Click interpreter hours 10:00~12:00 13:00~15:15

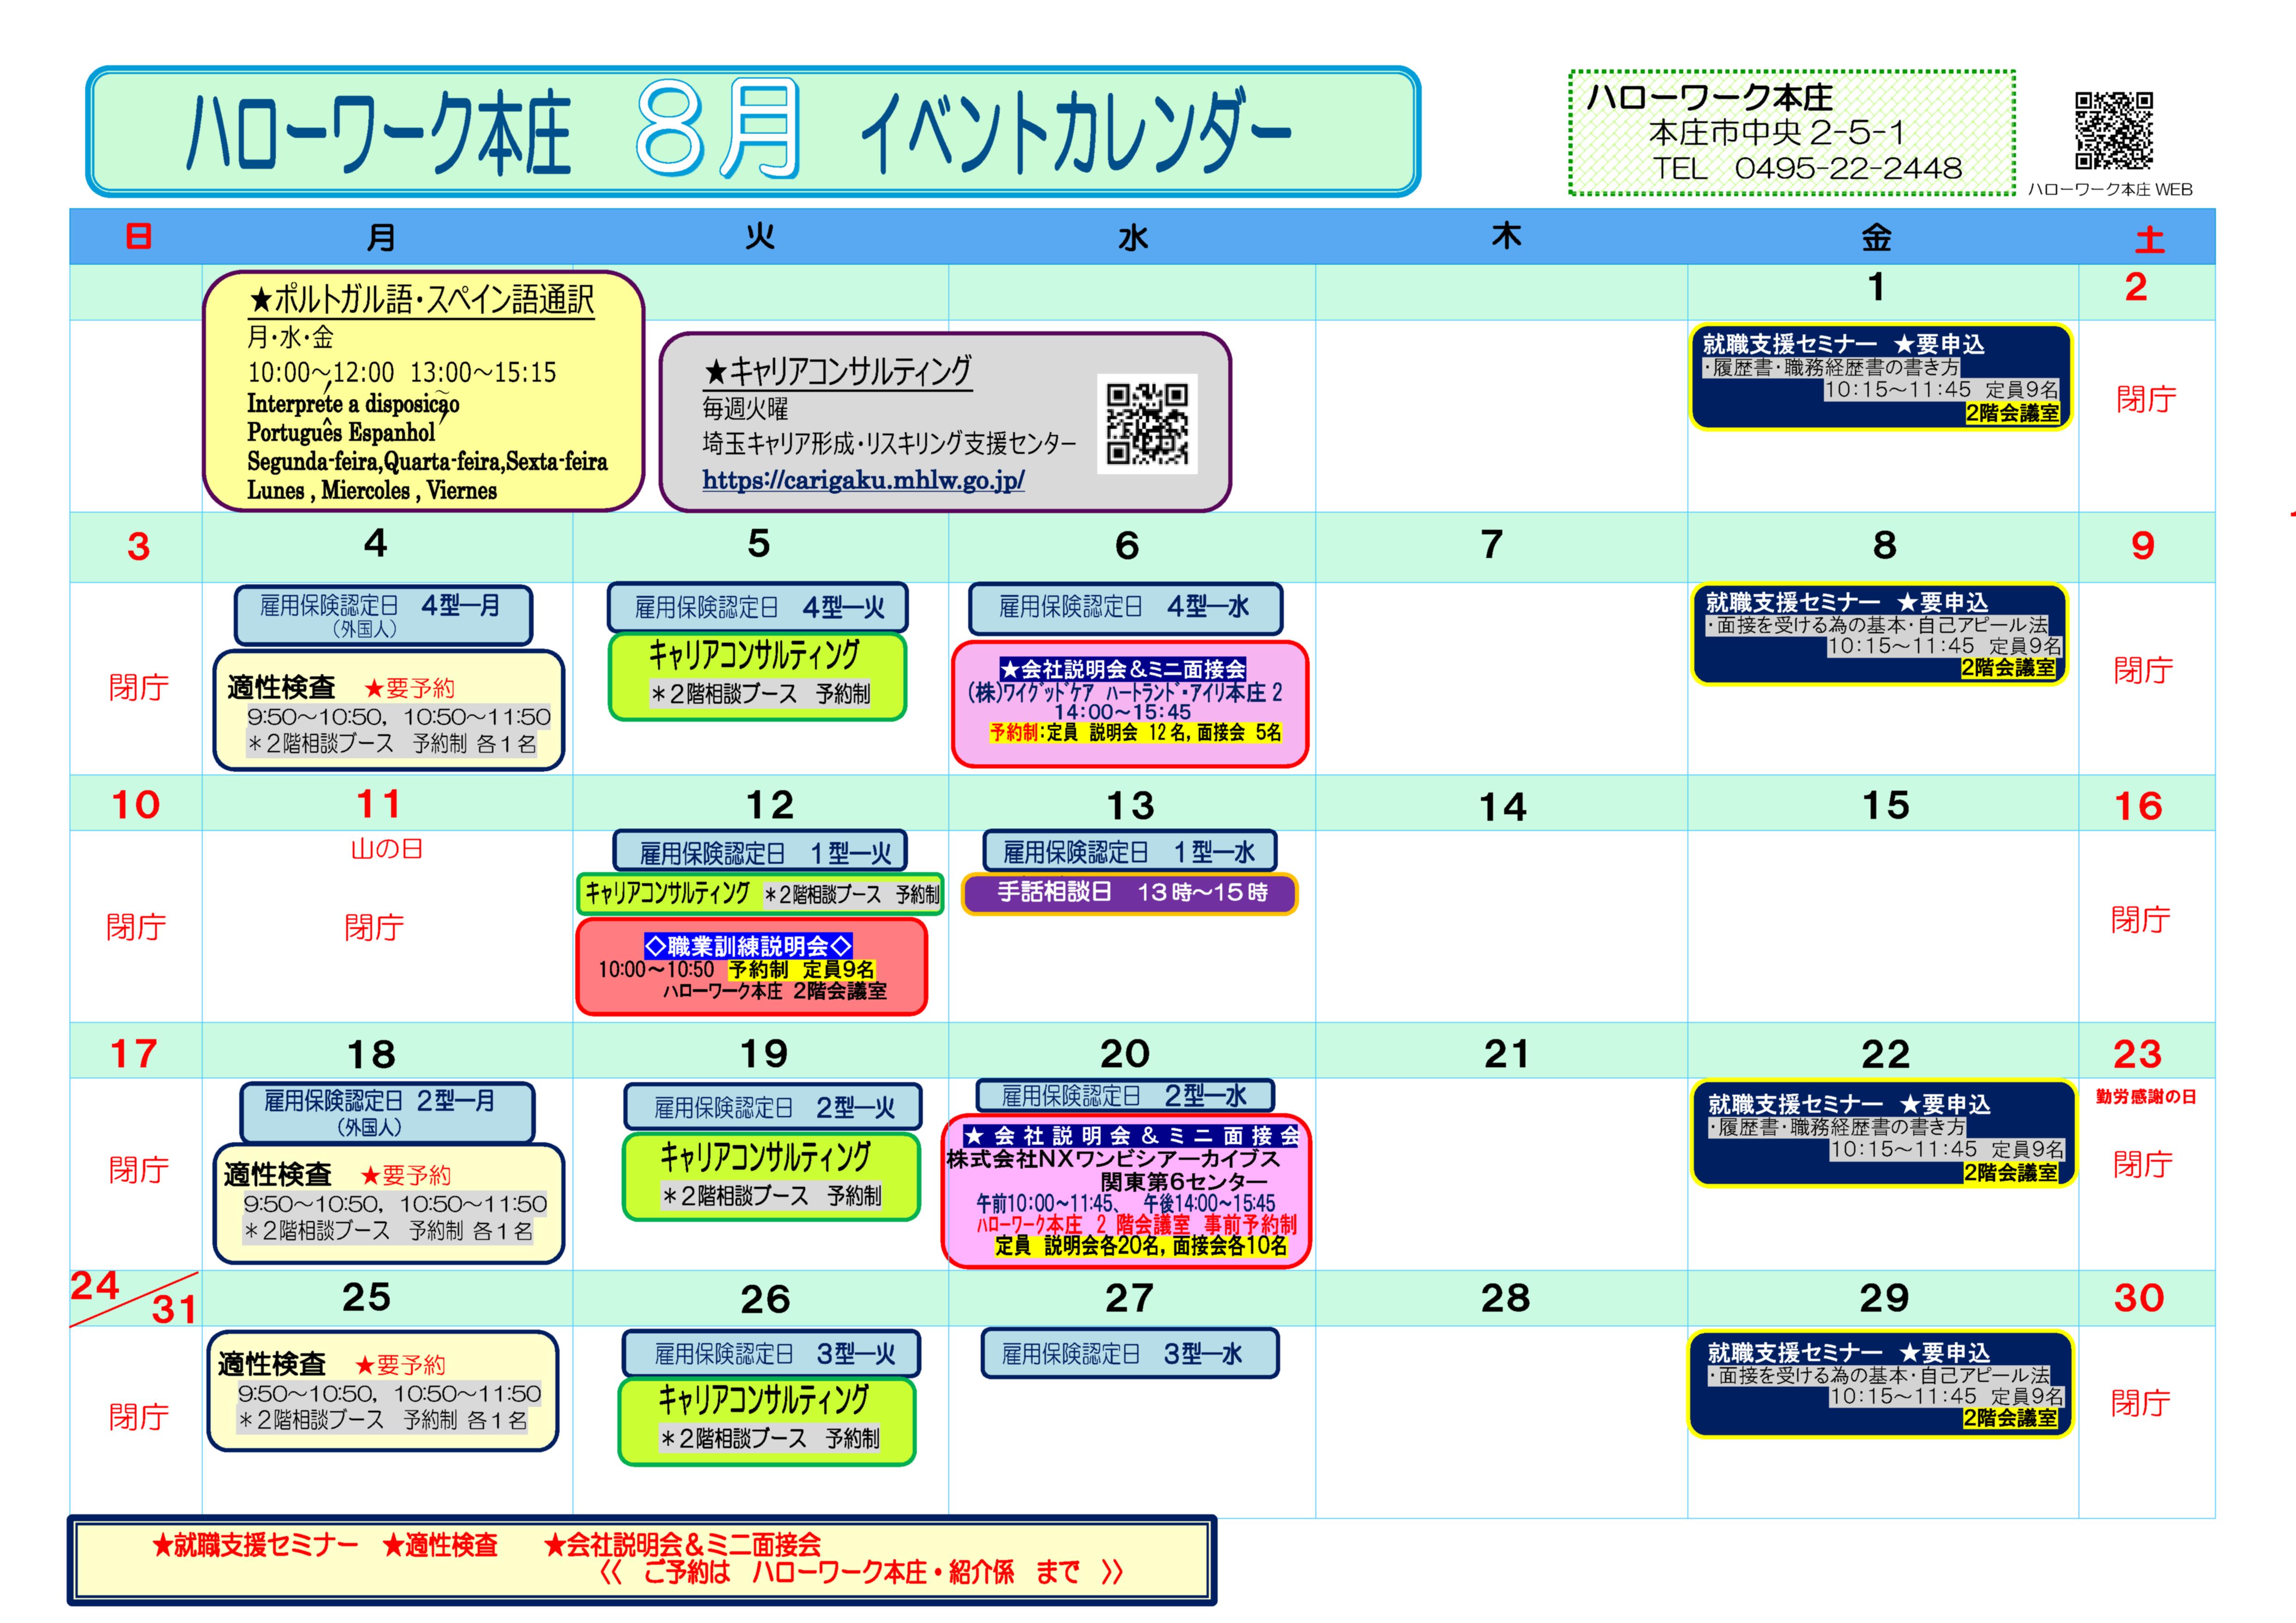pos(402,372)
